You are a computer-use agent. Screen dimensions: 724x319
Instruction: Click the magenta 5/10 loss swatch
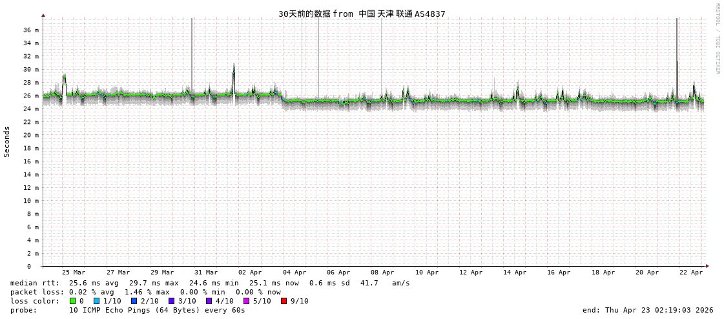coord(246,301)
